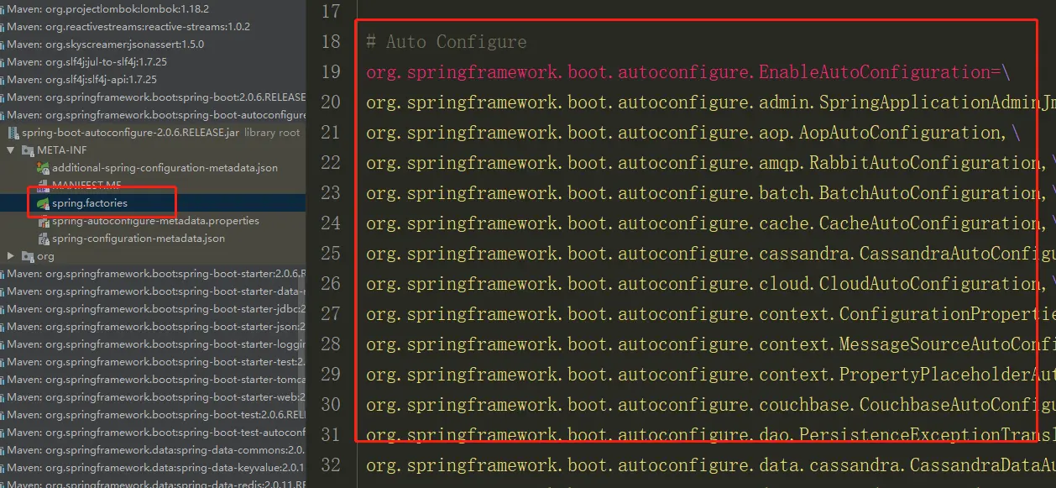The height and width of the screenshot is (488, 1056).
Task: Click the data.cassandra.CassandraDataAuto code line
Action: click(x=711, y=465)
